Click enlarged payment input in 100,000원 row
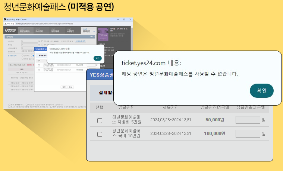Viewport: 283px width, 171px height. (x=248, y=134)
